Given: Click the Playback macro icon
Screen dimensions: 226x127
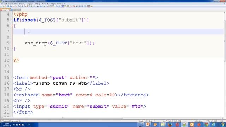Looking at the screenshot, I should click(x=79, y=6).
